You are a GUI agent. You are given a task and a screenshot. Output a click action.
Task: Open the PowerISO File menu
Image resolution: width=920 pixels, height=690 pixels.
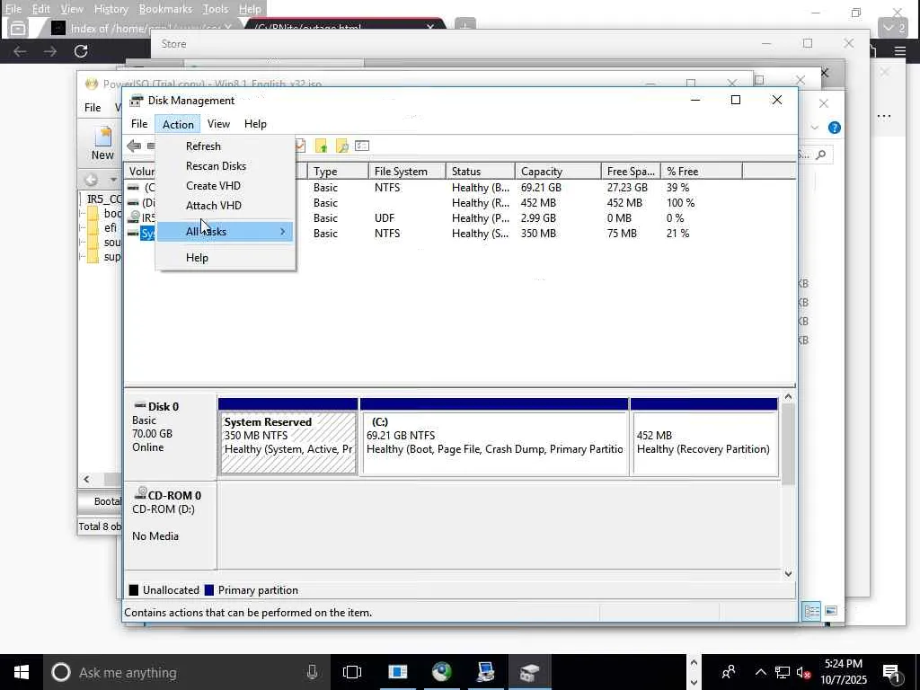click(93, 108)
